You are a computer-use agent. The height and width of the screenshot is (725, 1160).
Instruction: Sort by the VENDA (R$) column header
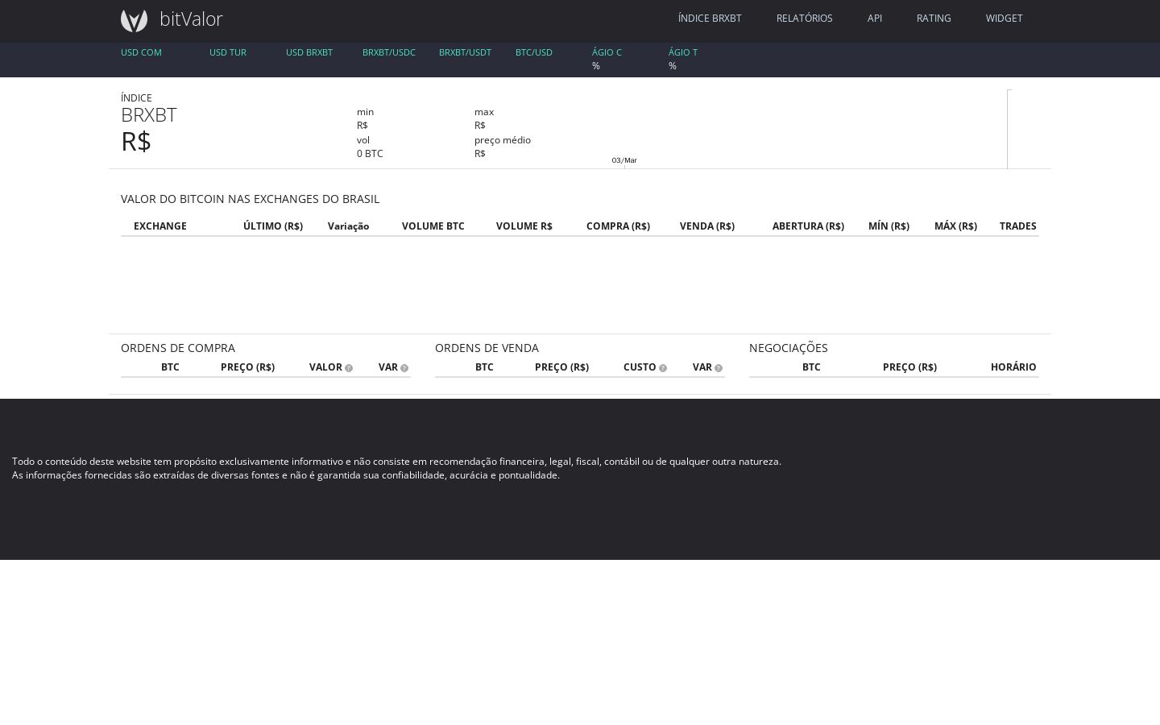tap(707, 226)
